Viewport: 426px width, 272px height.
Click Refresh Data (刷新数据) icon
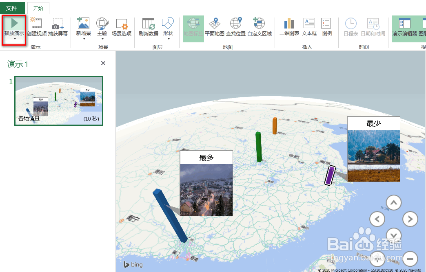[x=149, y=24]
